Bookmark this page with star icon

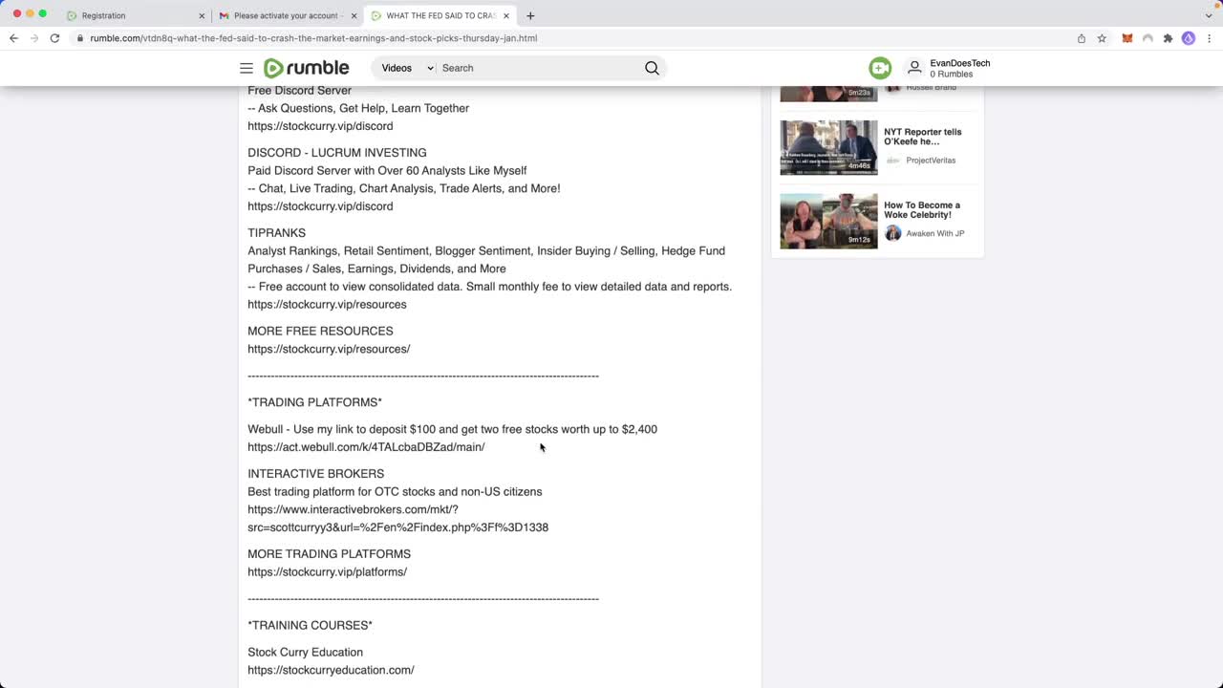1102,38
